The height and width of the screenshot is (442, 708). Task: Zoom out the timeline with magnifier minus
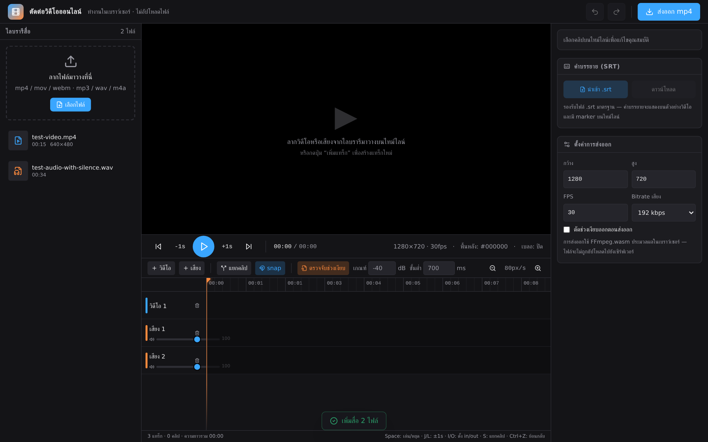point(492,268)
